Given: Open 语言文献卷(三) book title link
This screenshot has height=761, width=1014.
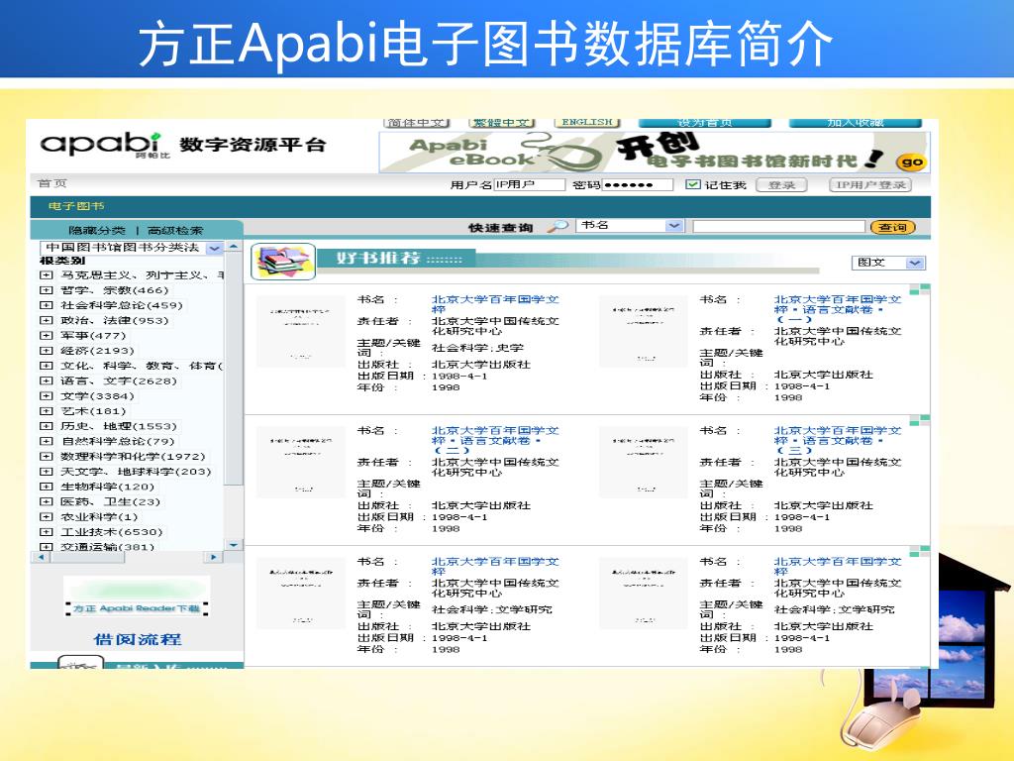Looking at the screenshot, I should point(838,440).
